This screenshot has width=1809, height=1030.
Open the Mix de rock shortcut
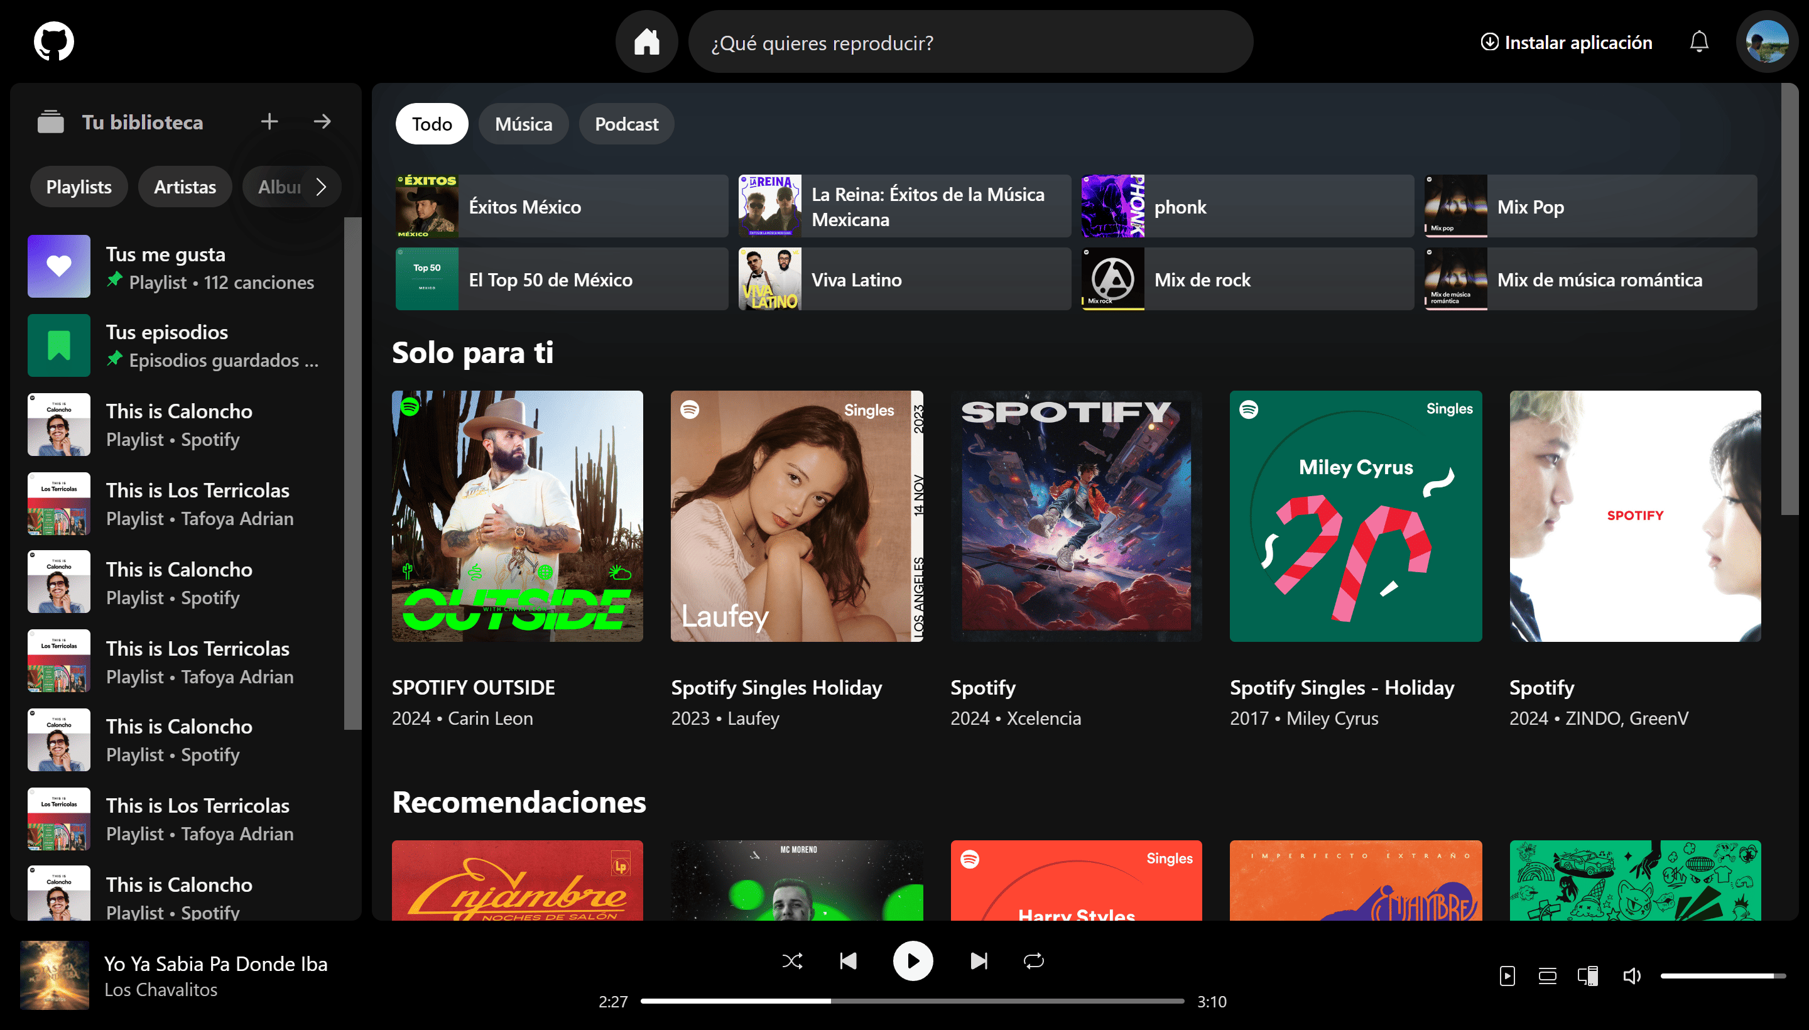[x=1247, y=279]
